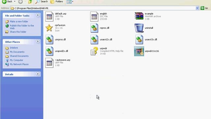Open the Intelore folder link
This screenshot has height=119, width=211.
[14, 48]
